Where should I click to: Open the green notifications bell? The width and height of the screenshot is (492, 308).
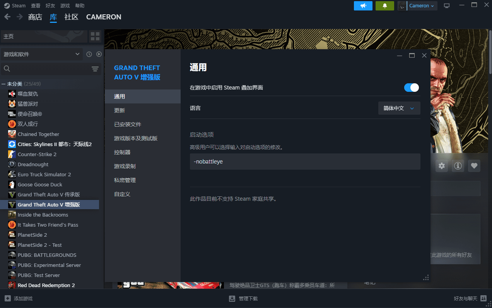click(x=385, y=6)
